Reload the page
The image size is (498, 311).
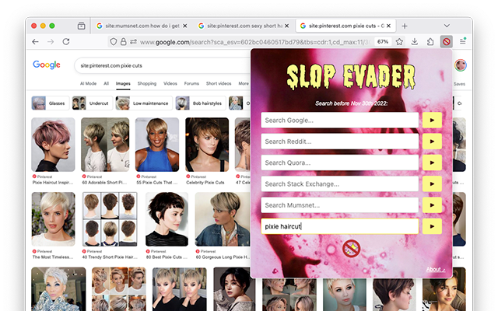click(65, 41)
